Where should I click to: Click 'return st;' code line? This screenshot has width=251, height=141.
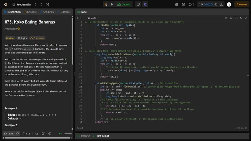[x=102, y=122]
